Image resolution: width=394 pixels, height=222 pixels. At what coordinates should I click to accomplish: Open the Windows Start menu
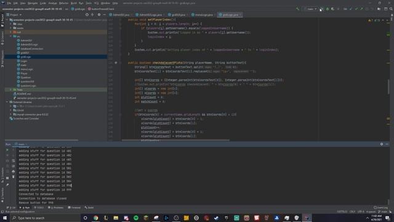5,218
